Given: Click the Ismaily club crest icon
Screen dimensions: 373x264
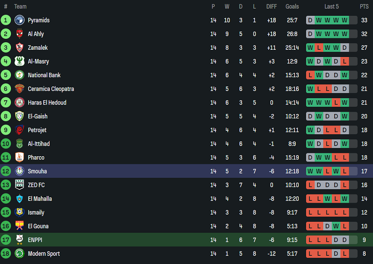Looking at the screenshot, I should (x=20, y=212).
